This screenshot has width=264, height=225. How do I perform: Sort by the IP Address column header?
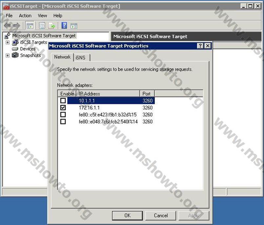click(108, 94)
